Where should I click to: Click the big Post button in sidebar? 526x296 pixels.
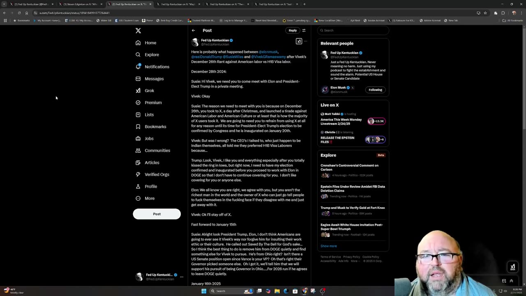tap(157, 214)
